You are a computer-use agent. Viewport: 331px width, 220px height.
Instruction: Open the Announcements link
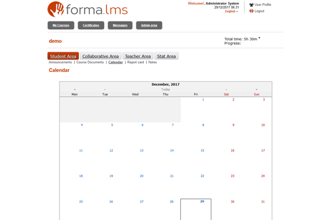(x=60, y=63)
